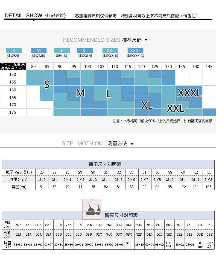
Task: Click the 尺码建议 label
Action: (56, 16)
